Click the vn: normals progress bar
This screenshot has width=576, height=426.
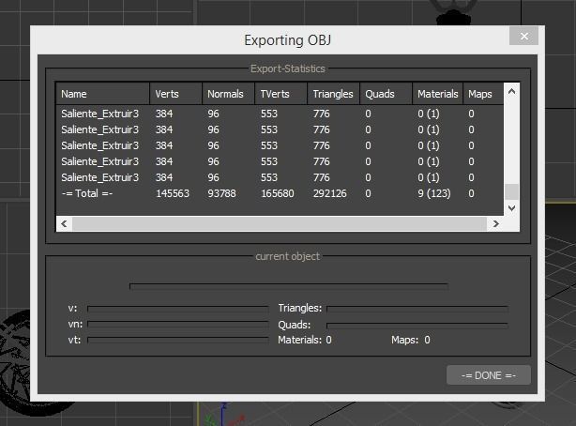178,324
